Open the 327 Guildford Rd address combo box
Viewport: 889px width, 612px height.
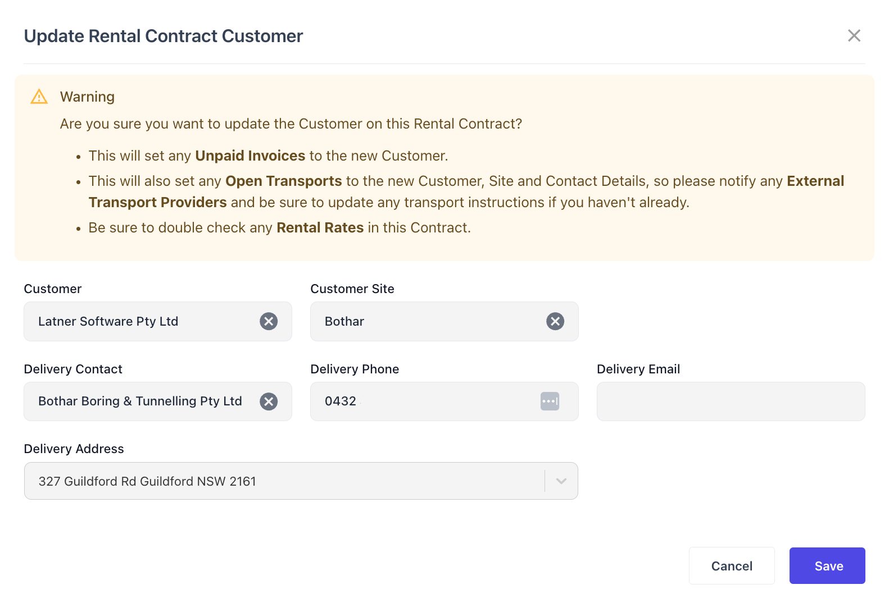281,481
